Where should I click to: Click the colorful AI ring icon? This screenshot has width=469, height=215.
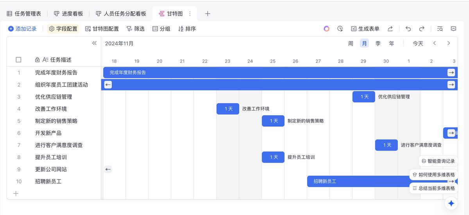click(x=326, y=29)
